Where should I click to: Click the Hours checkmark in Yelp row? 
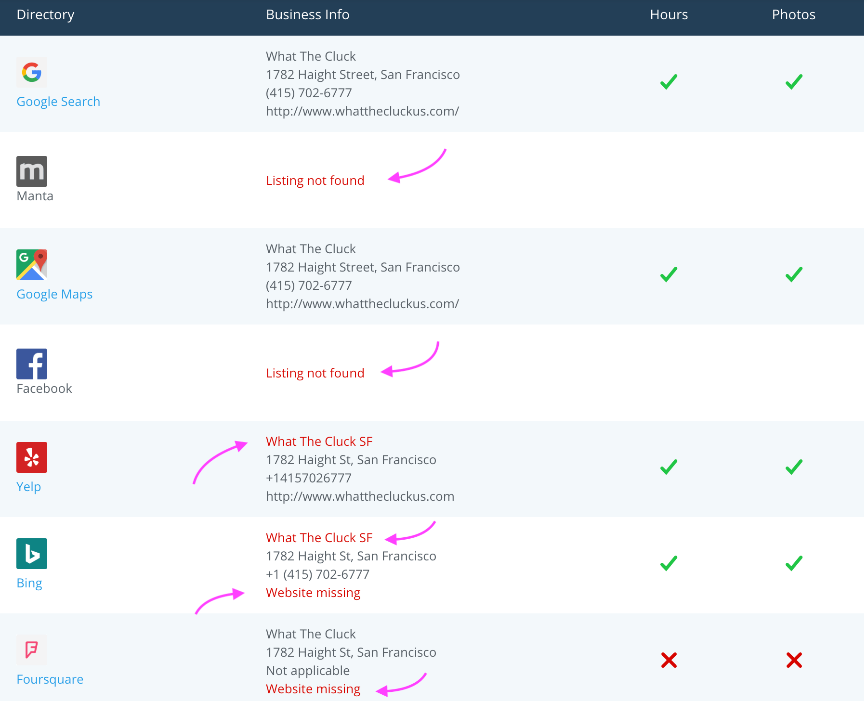pos(669,467)
